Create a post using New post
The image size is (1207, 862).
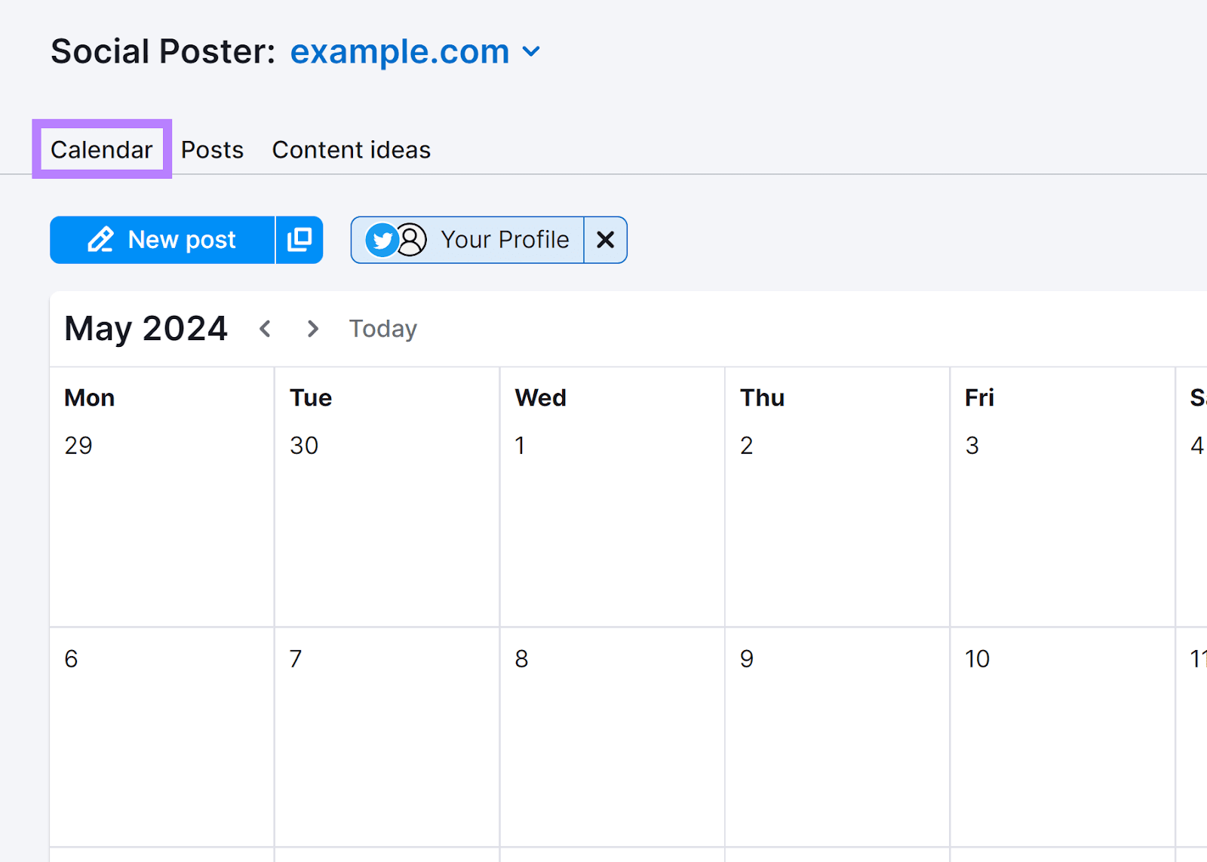pos(162,240)
